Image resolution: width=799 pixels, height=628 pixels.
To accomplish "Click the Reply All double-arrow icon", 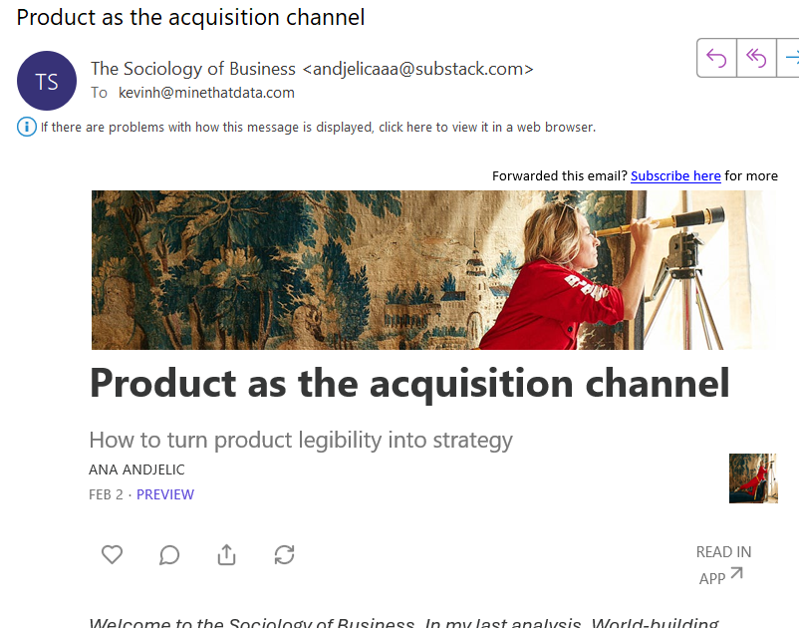I will point(756,58).
